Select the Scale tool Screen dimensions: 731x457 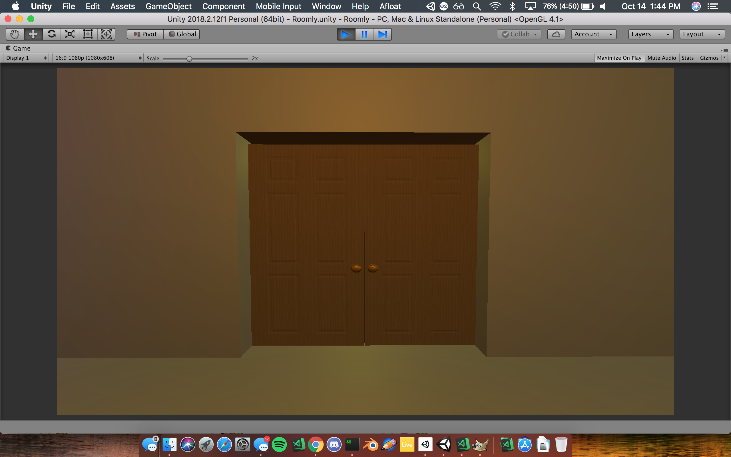pyautogui.click(x=69, y=34)
